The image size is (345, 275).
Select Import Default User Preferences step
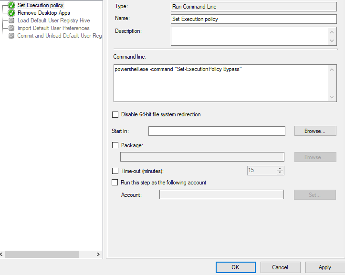pos(53,28)
